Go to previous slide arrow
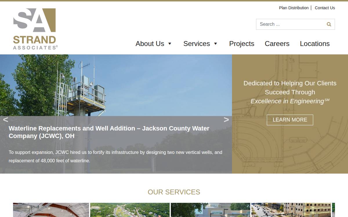Image resolution: width=348 pixels, height=217 pixels. 6,119
